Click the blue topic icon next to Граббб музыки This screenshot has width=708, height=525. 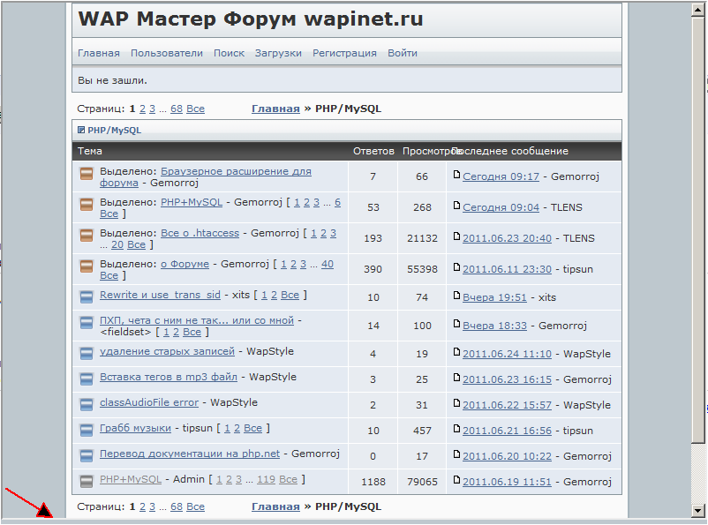point(87,430)
